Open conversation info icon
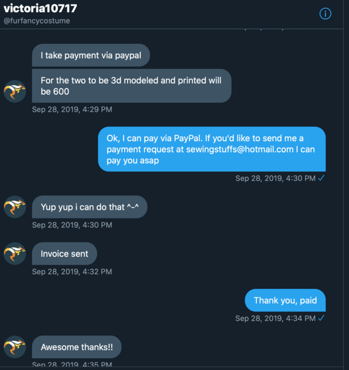Screen dimensions: 349x370 [x=325, y=14]
